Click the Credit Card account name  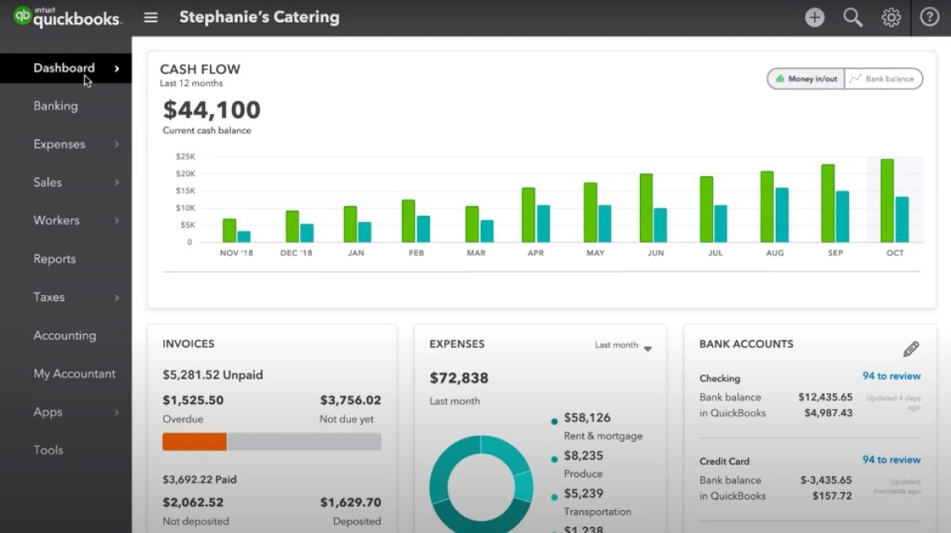[x=724, y=461]
